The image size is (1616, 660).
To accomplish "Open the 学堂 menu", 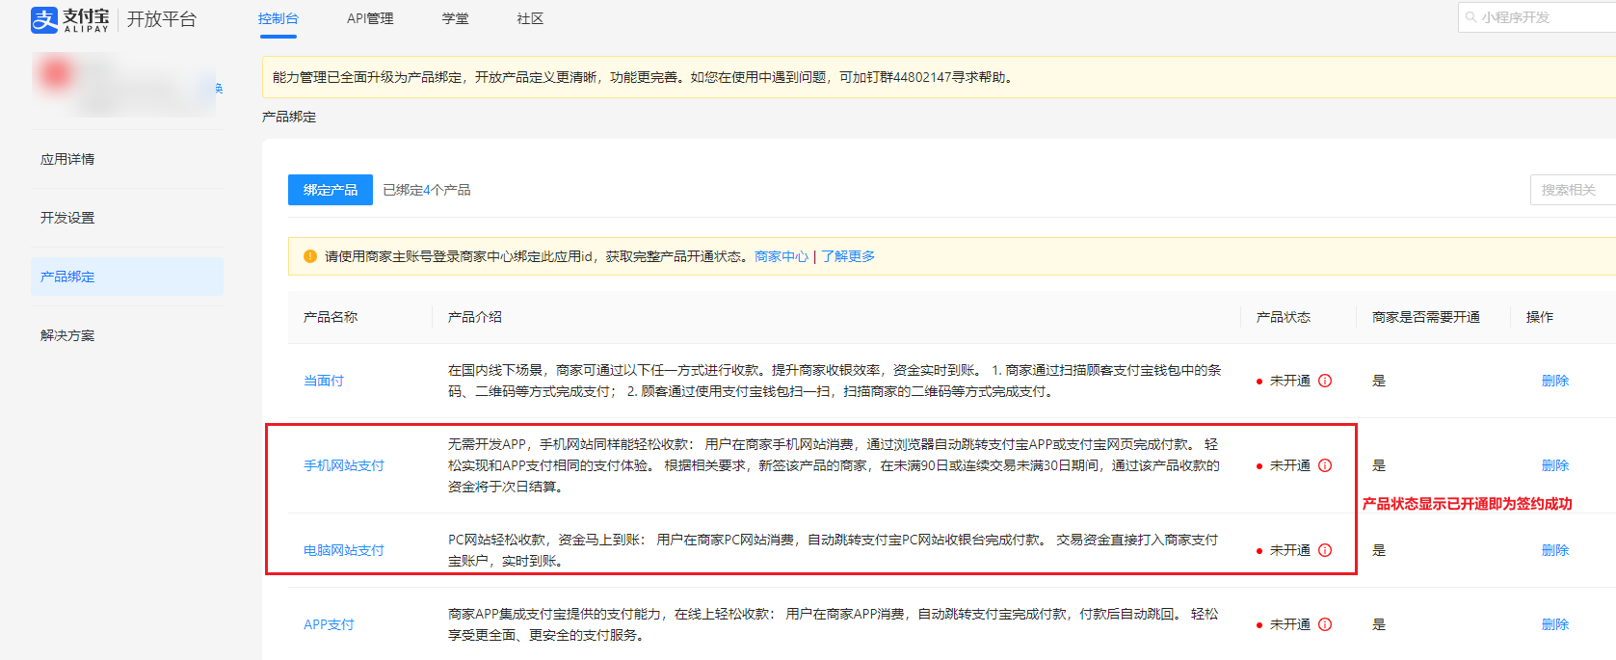I will (x=456, y=19).
